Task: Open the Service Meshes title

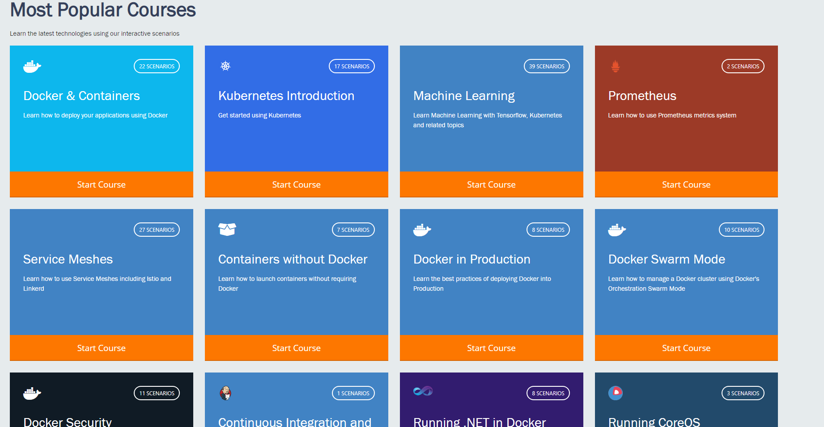Action: pyautogui.click(x=68, y=259)
